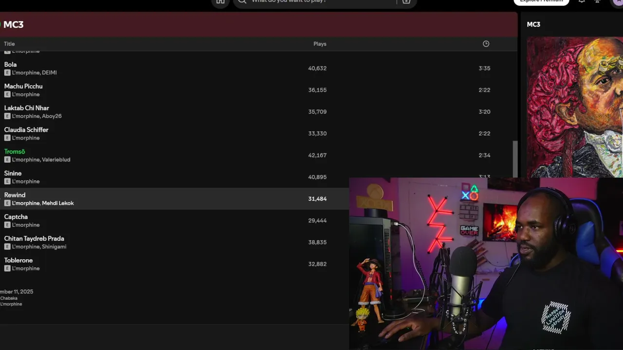
Task: Click the 36,155 play count
Action: point(317,90)
